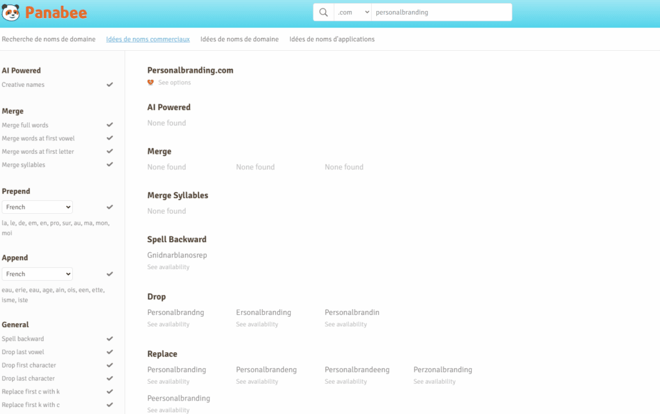Toggle the Append option checkmark
This screenshot has height=414, width=660.
110,274
